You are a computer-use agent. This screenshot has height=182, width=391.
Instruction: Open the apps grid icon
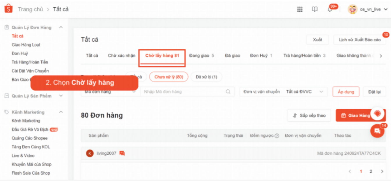[x=300, y=9]
